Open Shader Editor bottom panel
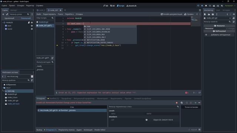 [100, 130]
